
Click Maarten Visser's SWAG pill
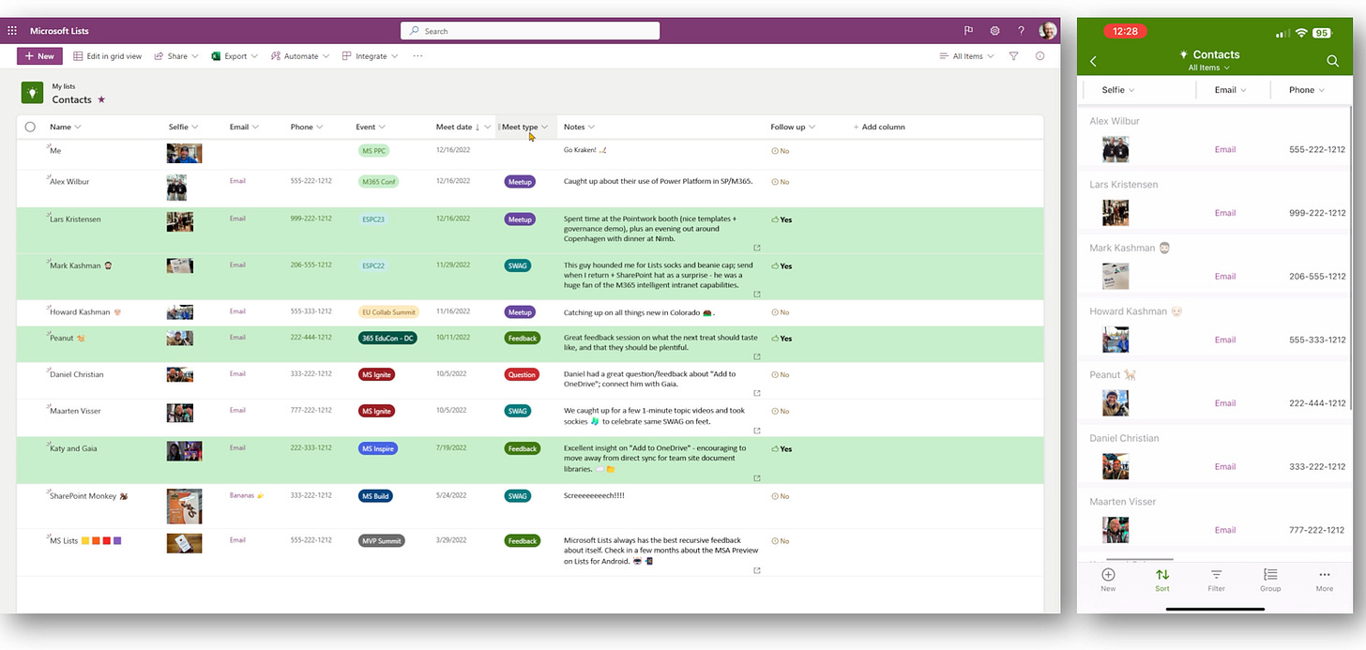tap(518, 411)
